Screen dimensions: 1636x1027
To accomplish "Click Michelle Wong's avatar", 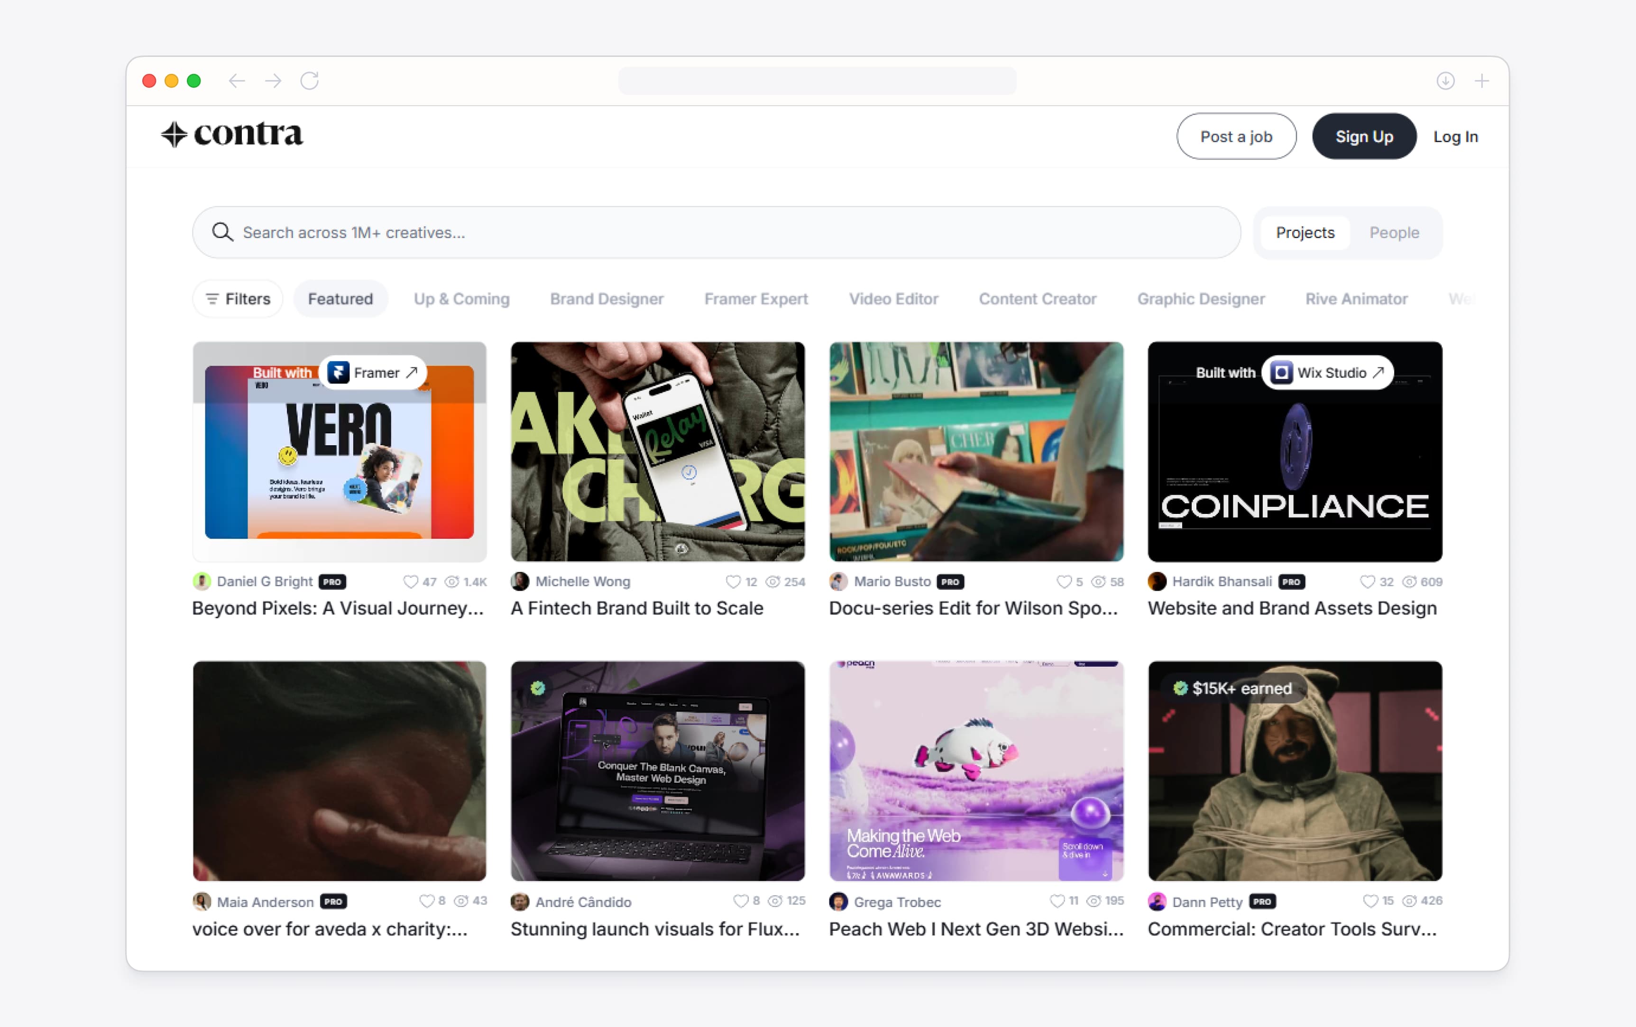I will coord(520,581).
